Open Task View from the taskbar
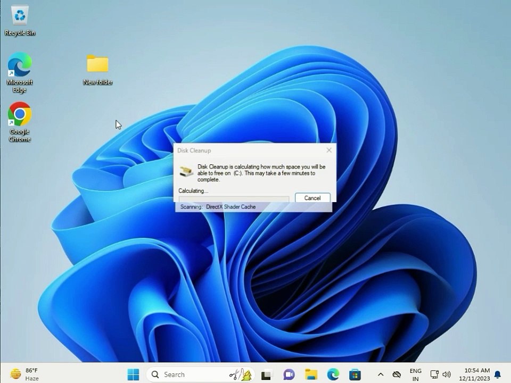The height and width of the screenshot is (383, 511). [x=266, y=375]
